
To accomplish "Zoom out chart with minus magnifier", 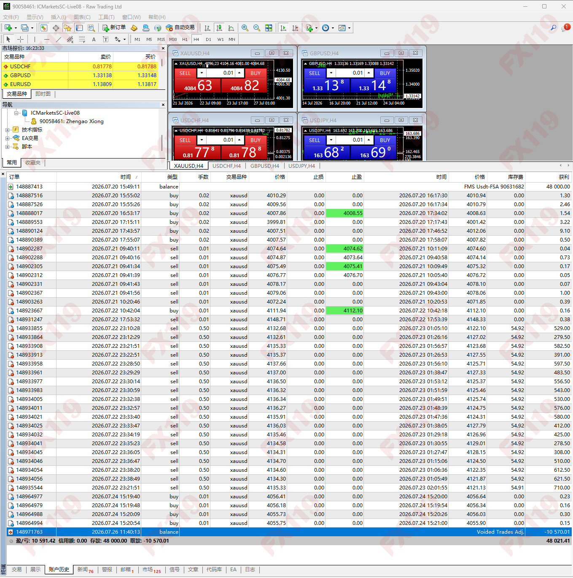I will click(256, 28).
